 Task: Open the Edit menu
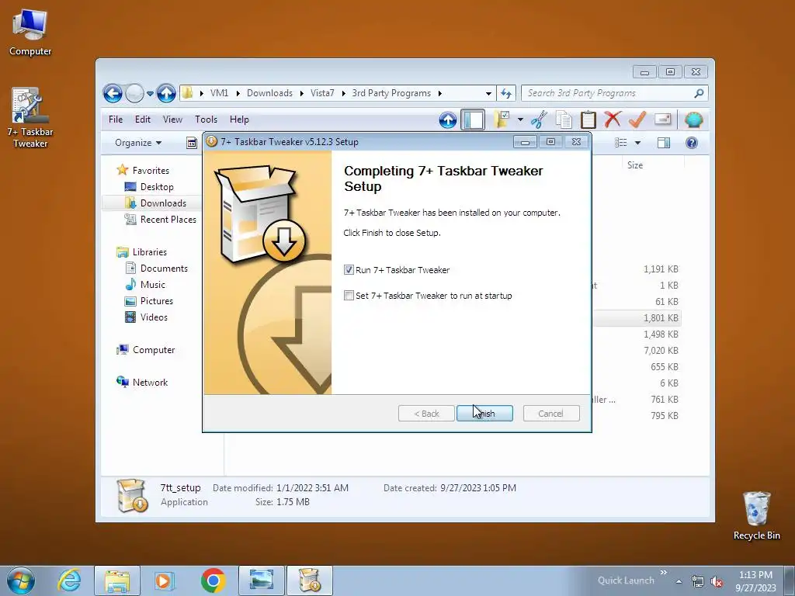143,120
